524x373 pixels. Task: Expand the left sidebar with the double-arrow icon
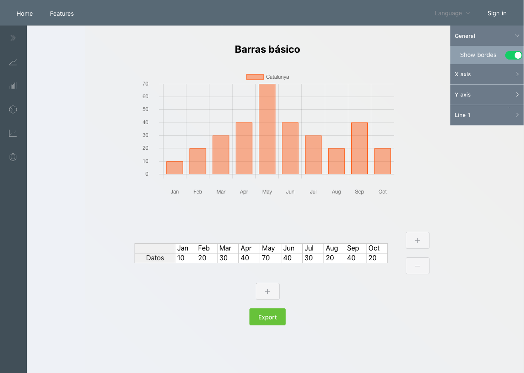tap(13, 38)
